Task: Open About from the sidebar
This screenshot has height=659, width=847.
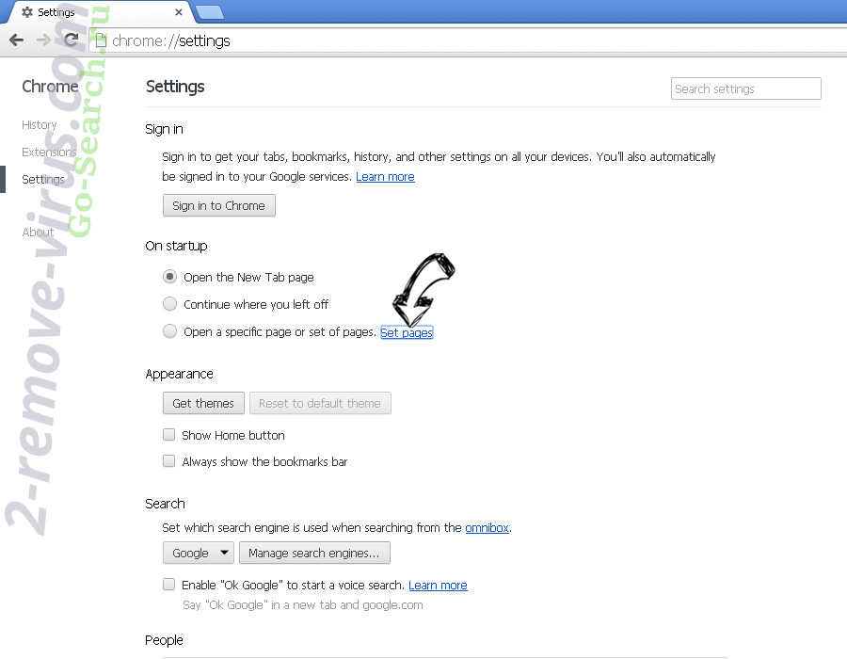Action: click(38, 233)
